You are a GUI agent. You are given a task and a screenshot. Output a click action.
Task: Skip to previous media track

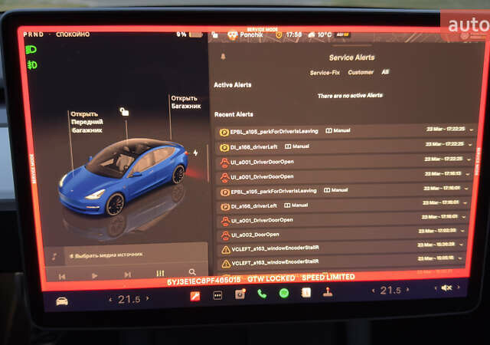click(x=62, y=277)
